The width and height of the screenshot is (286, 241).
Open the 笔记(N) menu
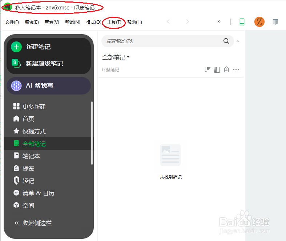(x=73, y=22)
